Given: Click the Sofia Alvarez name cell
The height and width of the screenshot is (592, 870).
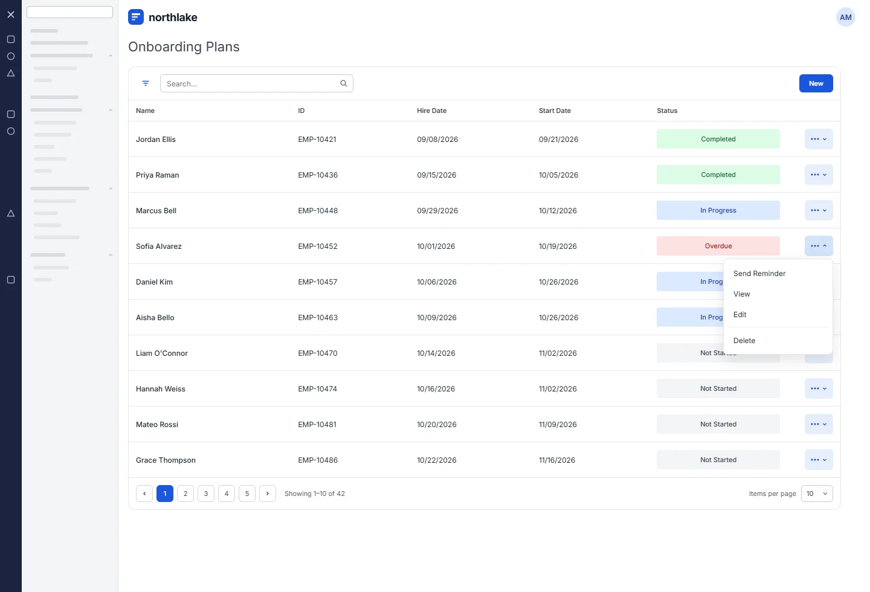Looking at the screenshot, I should click(159, 246).
